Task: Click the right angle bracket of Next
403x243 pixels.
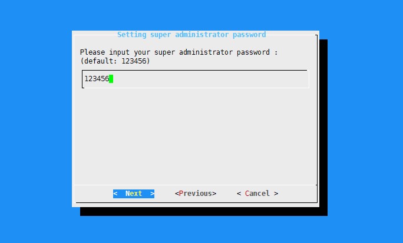Action: coord(153,194)
